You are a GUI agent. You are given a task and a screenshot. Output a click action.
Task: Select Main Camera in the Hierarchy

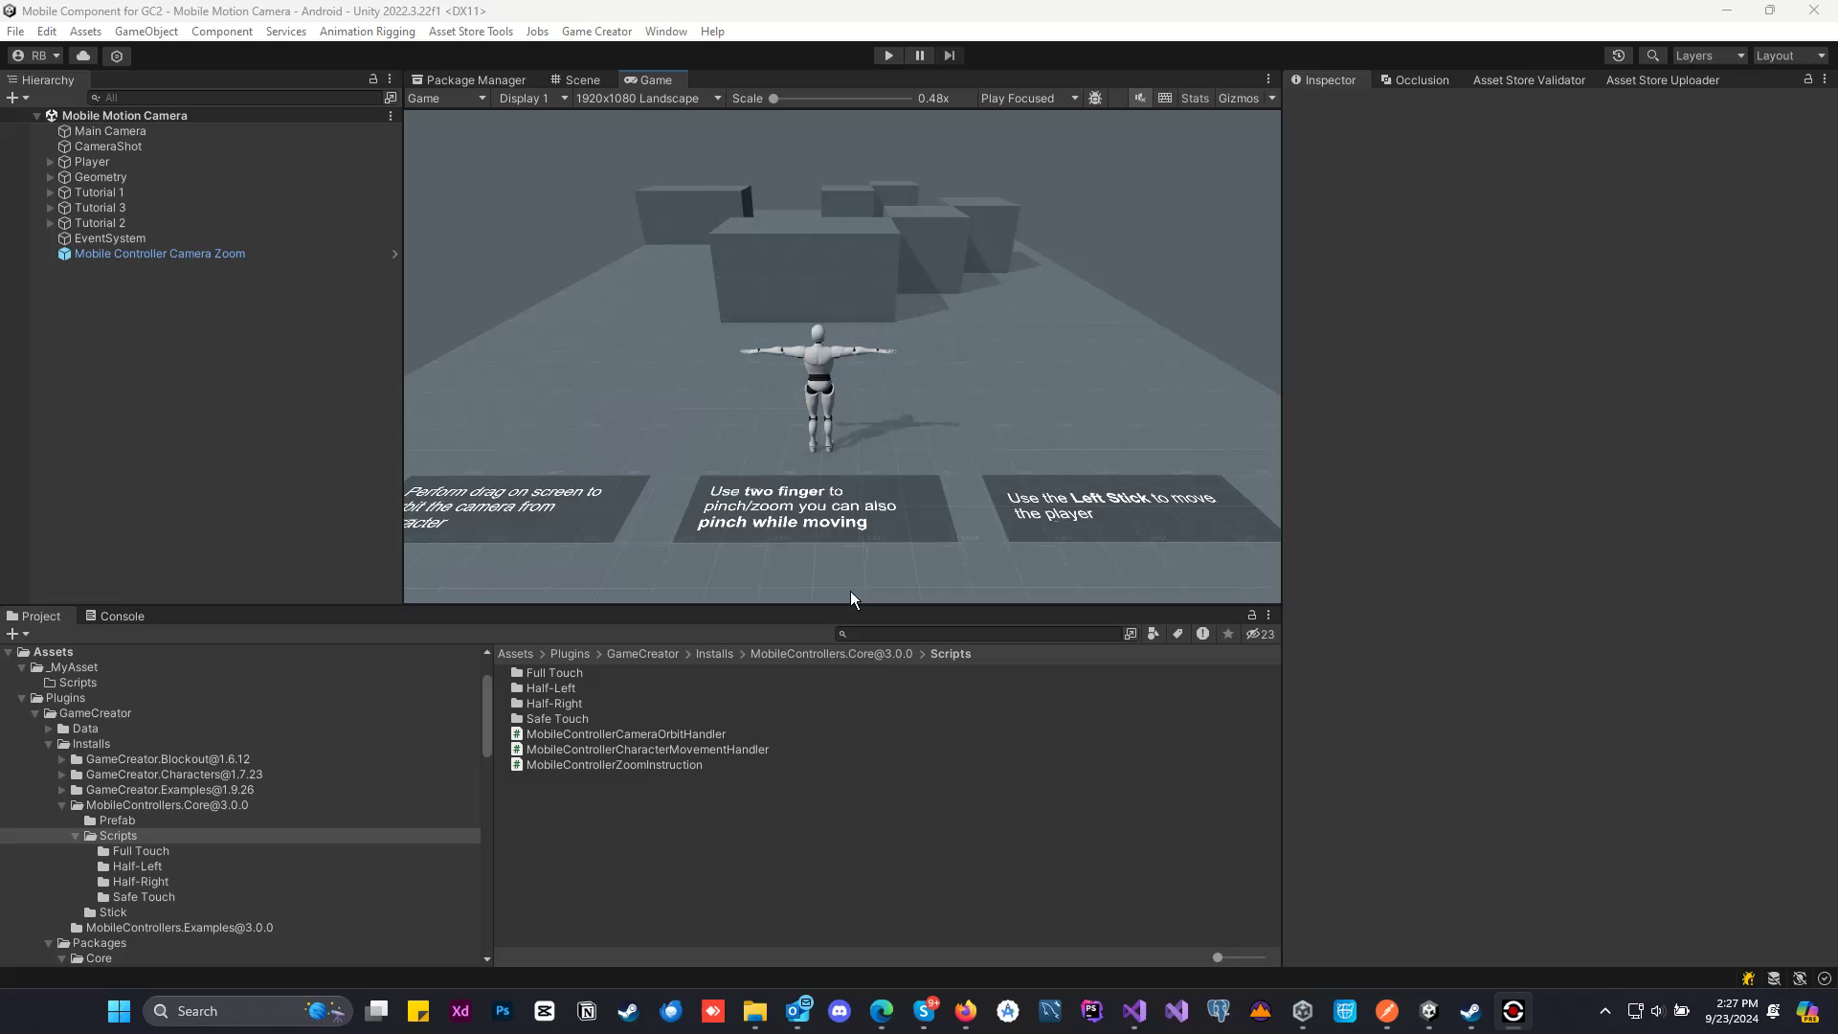click(x=110, y=131)
